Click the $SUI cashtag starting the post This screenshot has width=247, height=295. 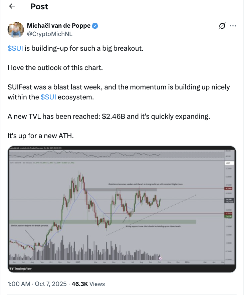pyautogui.click(x=15, y=48)
